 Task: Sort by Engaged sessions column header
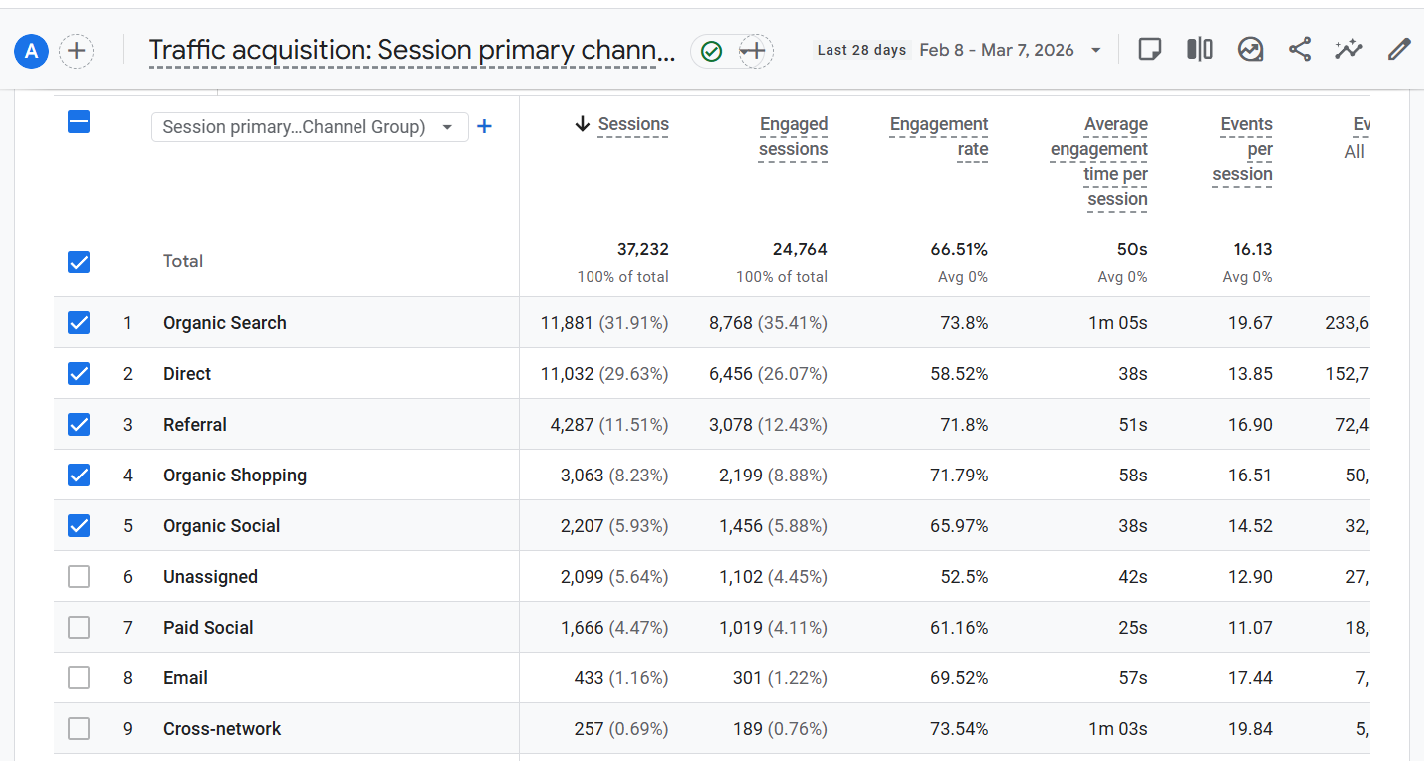pyautogui.click(x=793, y=137)
